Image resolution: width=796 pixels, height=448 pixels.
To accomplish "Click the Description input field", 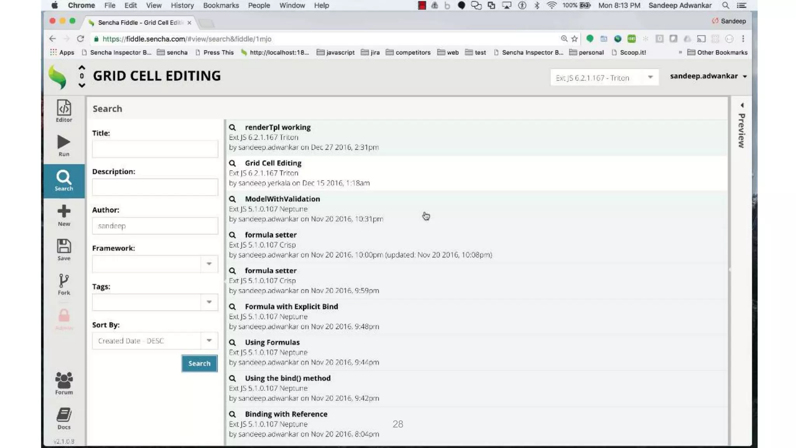I will pos(155,187).
